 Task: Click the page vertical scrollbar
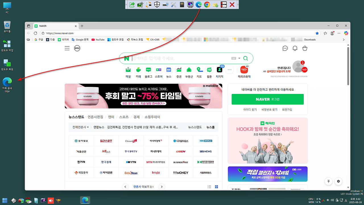coord(348,66)
